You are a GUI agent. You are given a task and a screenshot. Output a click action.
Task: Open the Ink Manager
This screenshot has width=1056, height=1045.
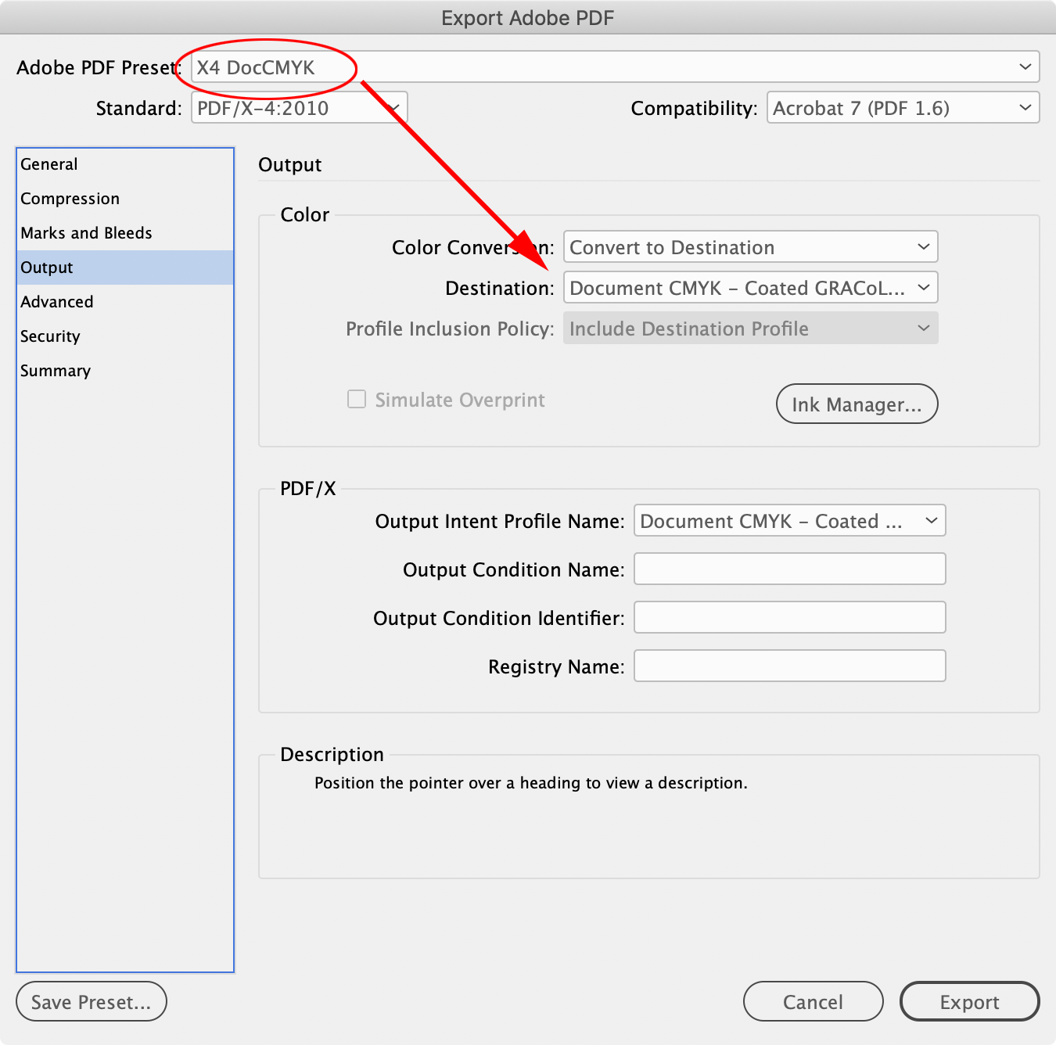pos(857,404)
